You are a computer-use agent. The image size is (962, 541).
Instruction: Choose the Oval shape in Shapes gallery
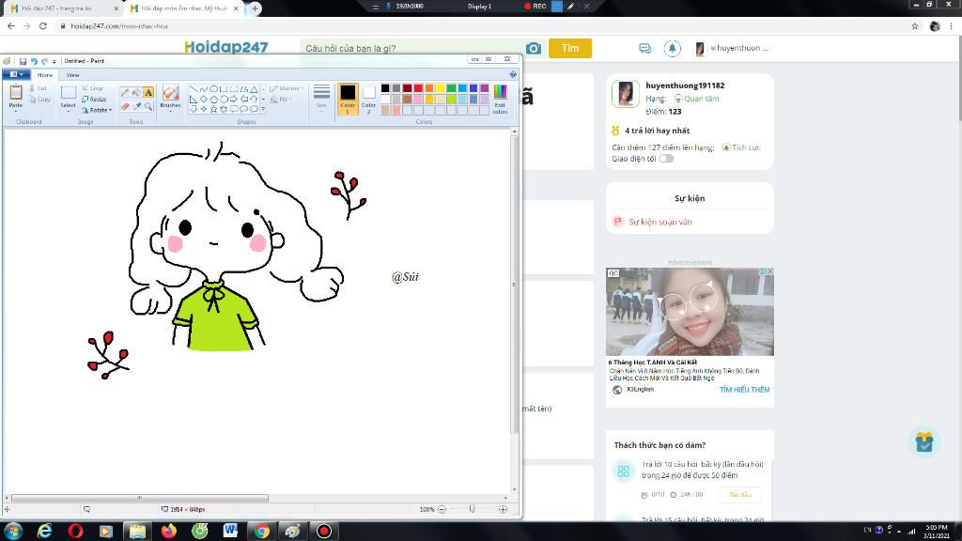(213, 89)
